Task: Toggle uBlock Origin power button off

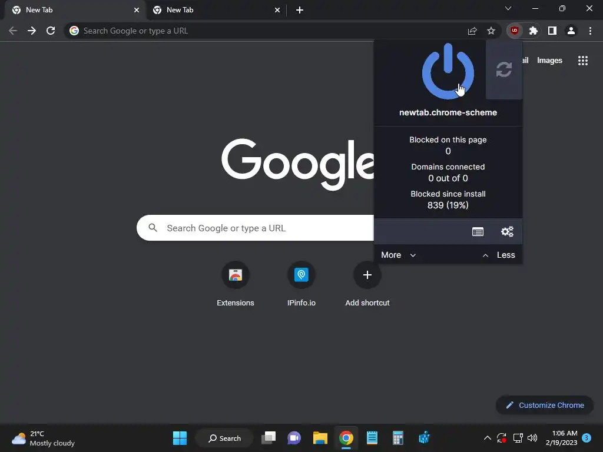Action: click(x=448, y=71)
